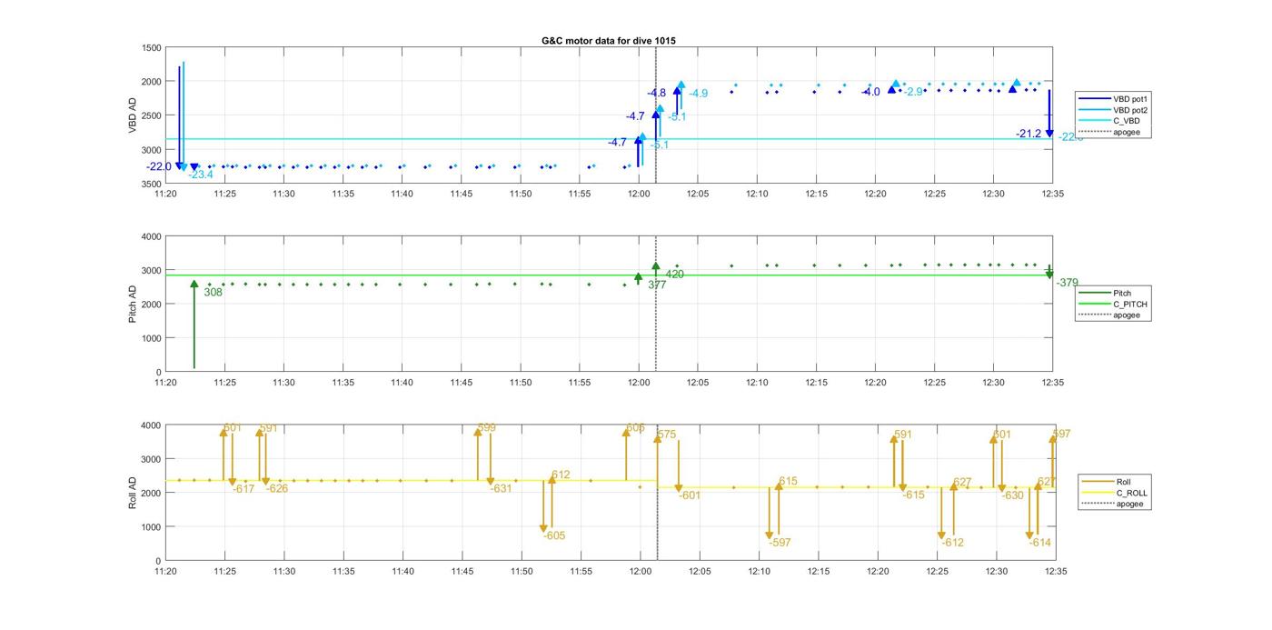Click 'apogee' in the VBD plot legend
The height and width of the screenshot is (630, 1272).
[x=1127, y=132]
